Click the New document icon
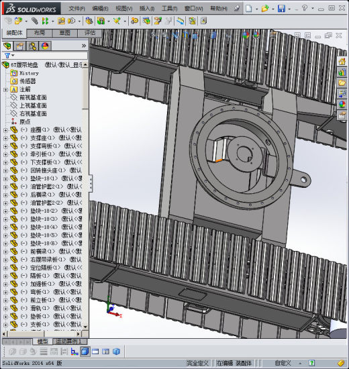This screenshot has width=349, height=369. pos(249,9)
